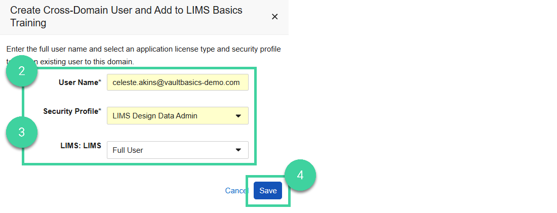Viewport: 557px width, 213px height.
Task: Click the User Name required asterisk
Action: click(x=100, y=82)
